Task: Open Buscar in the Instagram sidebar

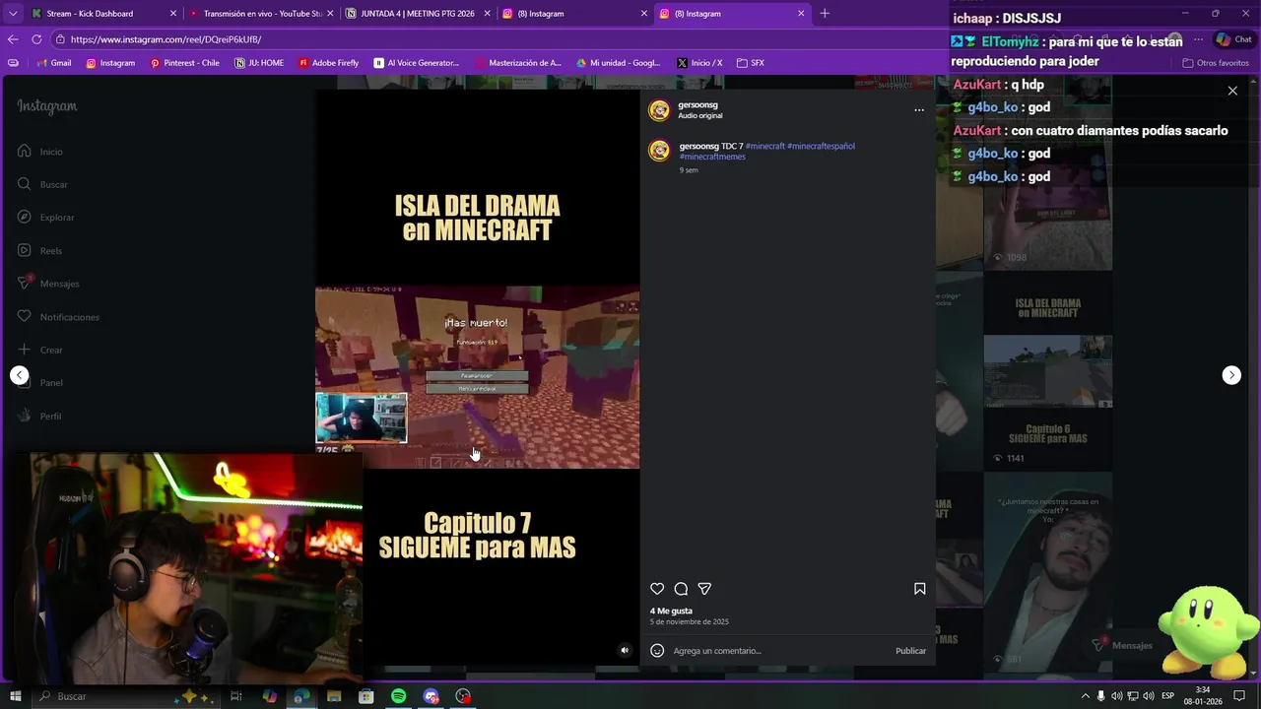Action: 42,184
